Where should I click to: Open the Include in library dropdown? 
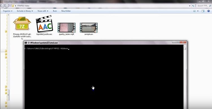tap(25, 11)
